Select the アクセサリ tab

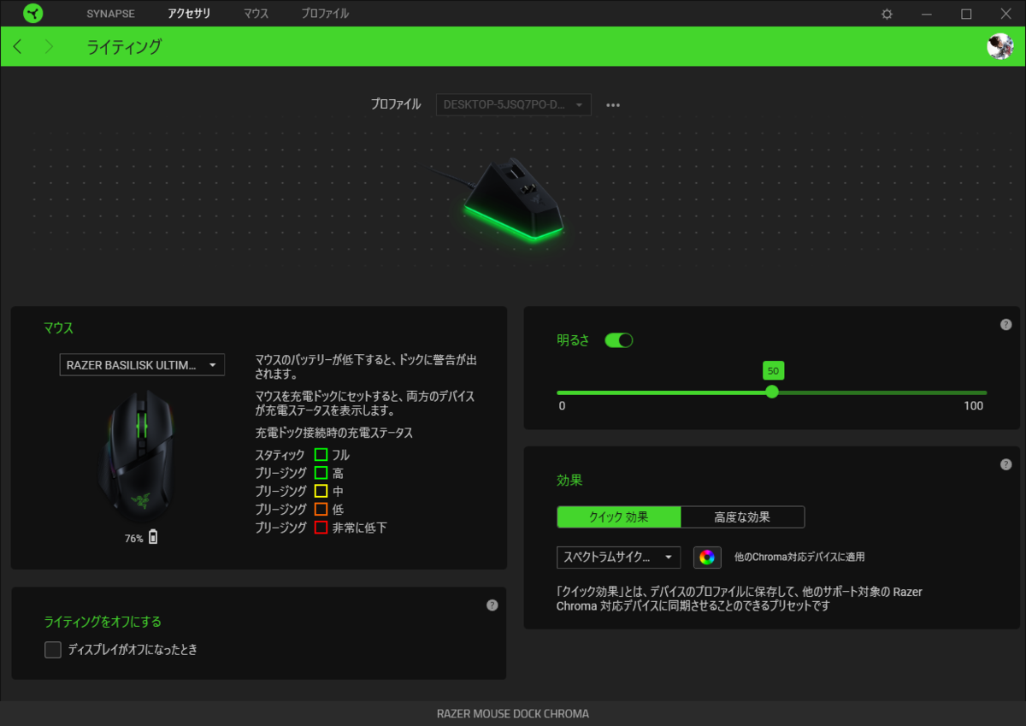click(189, 14)
